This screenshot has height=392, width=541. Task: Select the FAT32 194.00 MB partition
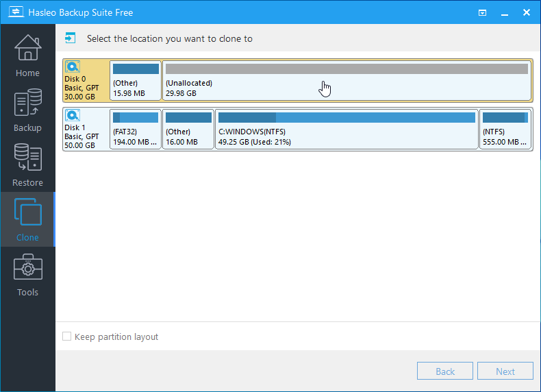(x=136, y=129)
